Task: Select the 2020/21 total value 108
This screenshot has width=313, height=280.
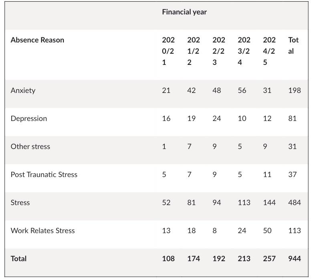Action: tap(168, 259)
